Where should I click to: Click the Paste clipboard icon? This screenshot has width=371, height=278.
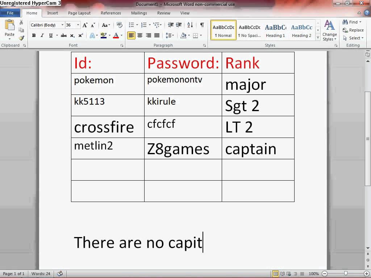point(9,26)
